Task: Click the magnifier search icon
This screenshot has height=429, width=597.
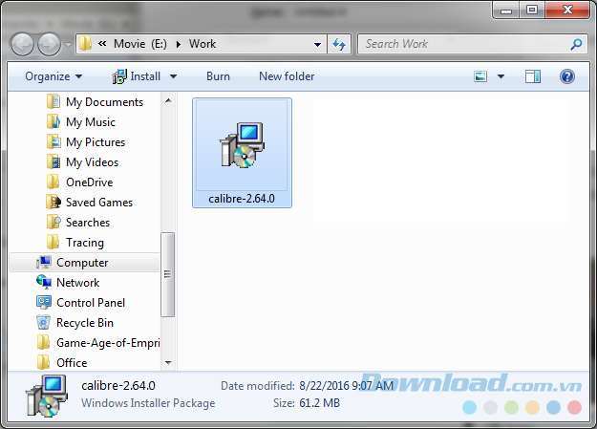Action: click(576, 44)
